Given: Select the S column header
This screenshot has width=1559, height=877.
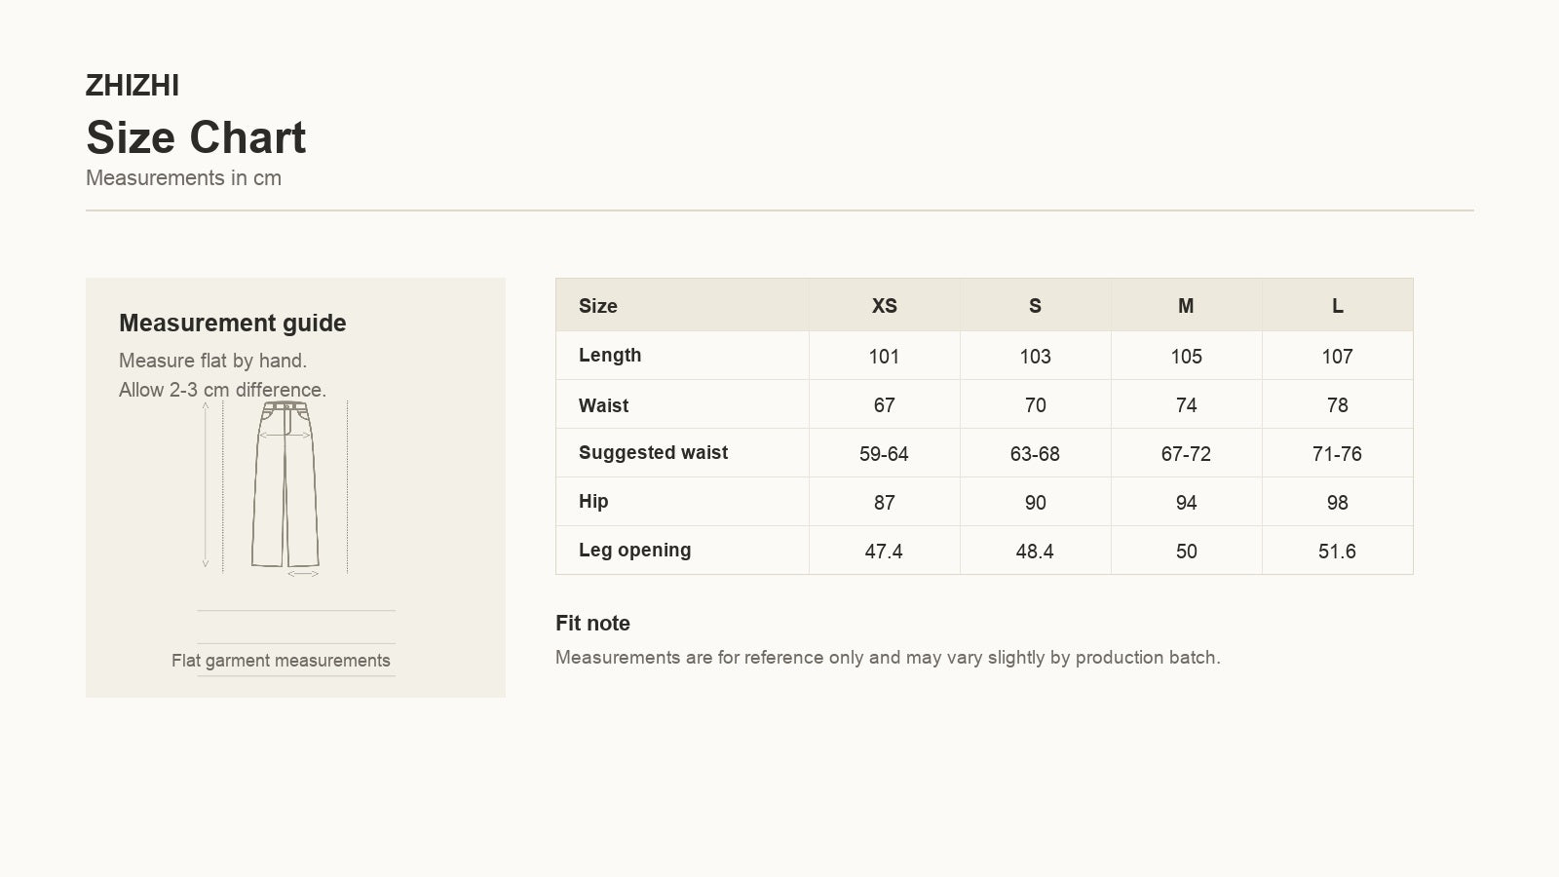Looking at the screenshot, I should pyautogui.click(x=1035, y=306).
